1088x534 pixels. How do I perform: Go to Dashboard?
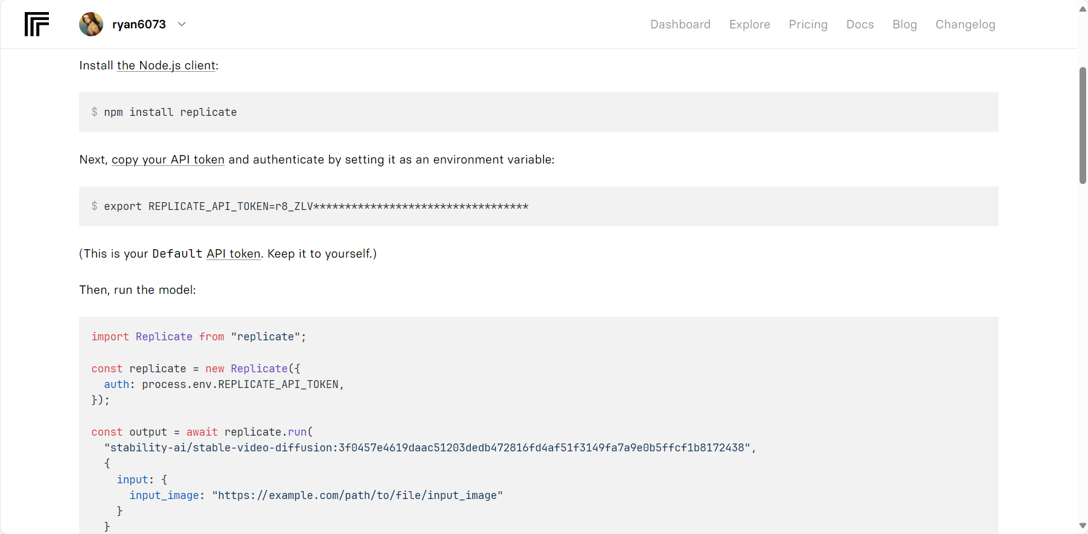click(x=680, y=24)
